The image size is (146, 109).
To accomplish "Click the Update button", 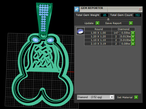I will click(x=89, y=23).
